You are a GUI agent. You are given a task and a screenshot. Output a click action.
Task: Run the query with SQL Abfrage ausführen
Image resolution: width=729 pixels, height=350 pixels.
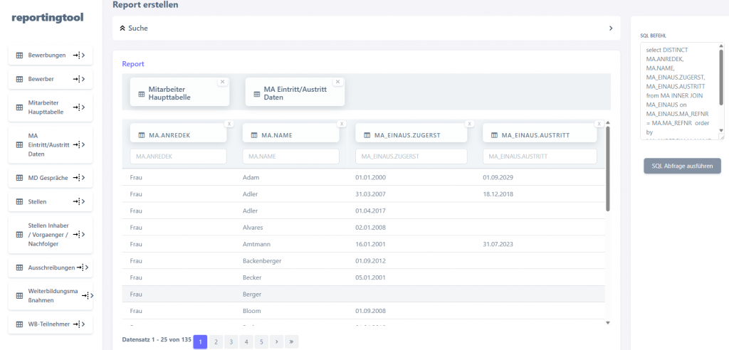682,166
